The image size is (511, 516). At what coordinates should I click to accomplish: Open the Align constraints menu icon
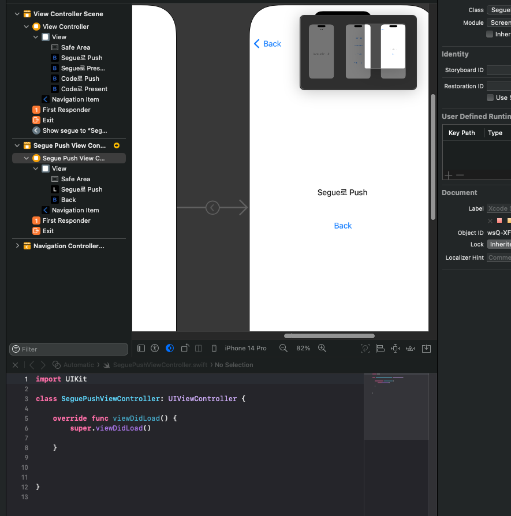[380, 348]
